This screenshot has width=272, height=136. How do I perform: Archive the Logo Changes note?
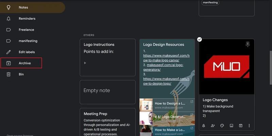[240, 125]
